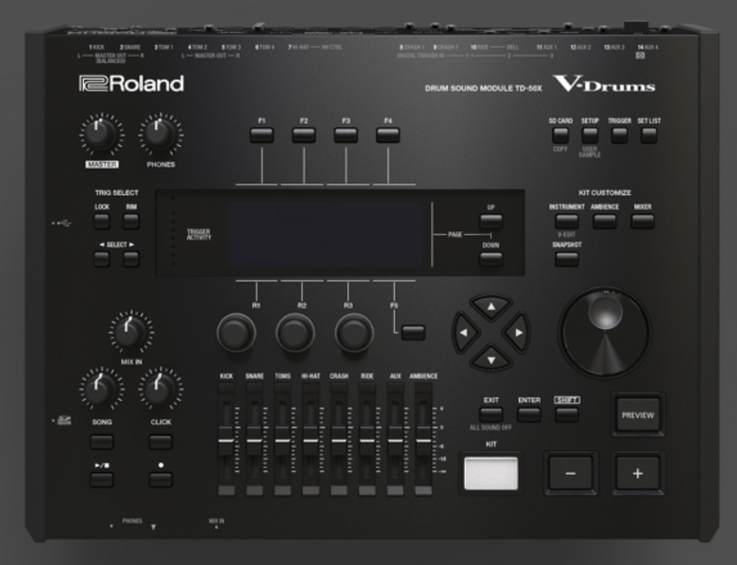Open the AMBIENCE settings

605,220
